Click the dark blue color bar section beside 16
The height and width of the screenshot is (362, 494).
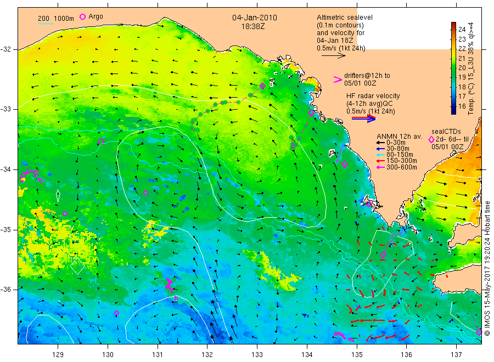click(453, 108)
